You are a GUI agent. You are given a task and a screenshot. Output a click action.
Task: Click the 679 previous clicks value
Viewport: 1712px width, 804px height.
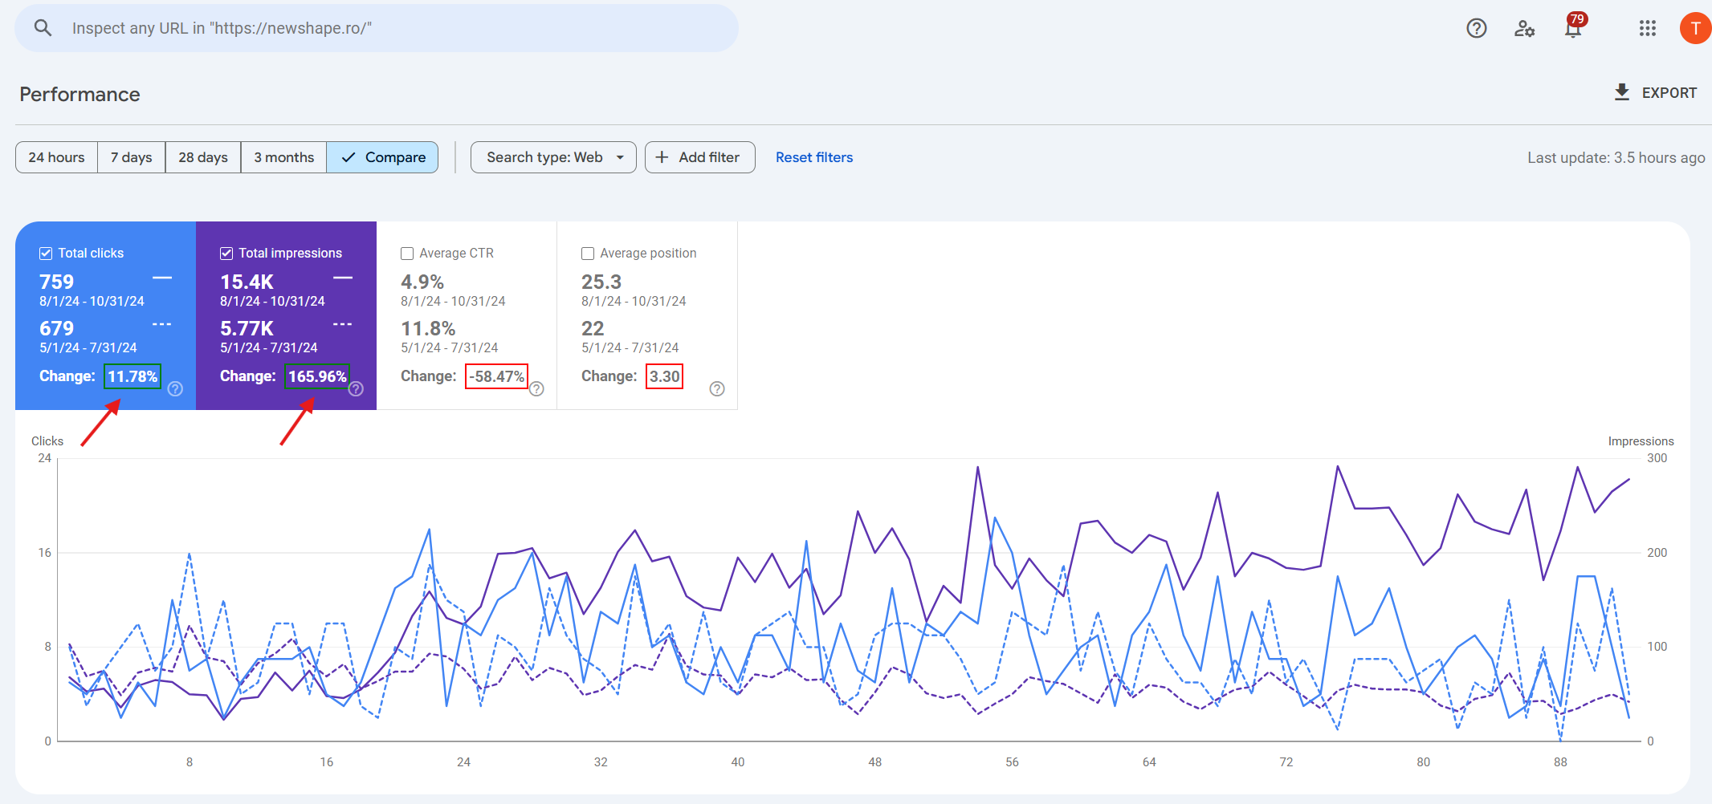[x=56, y=328]
